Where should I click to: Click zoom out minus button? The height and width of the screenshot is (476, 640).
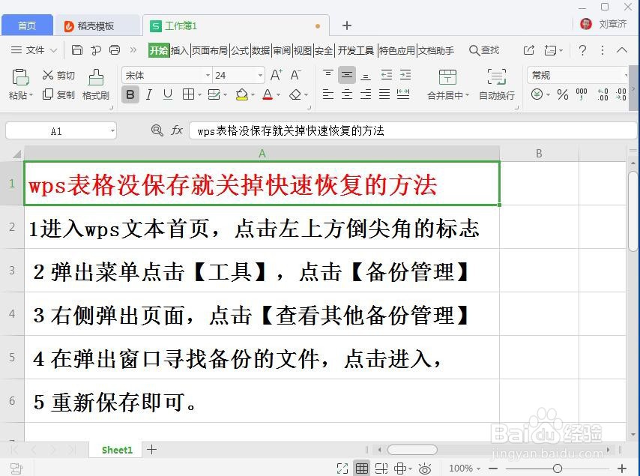493,469
